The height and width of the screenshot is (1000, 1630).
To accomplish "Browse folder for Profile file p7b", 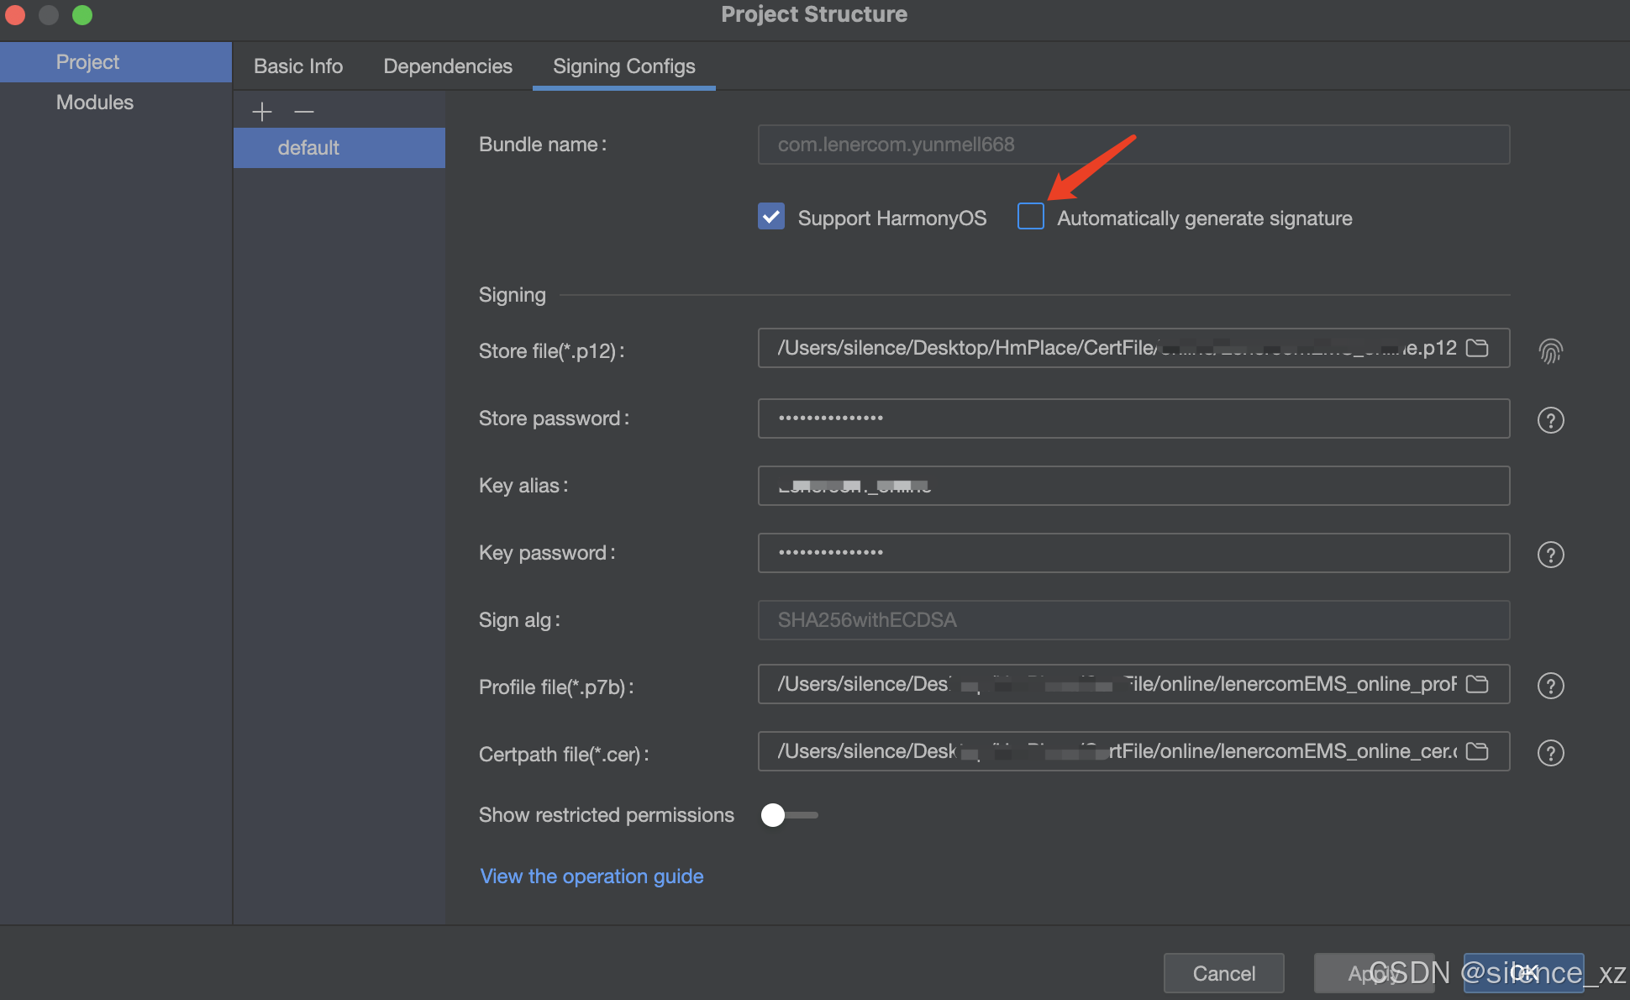I will [1476, 684].
